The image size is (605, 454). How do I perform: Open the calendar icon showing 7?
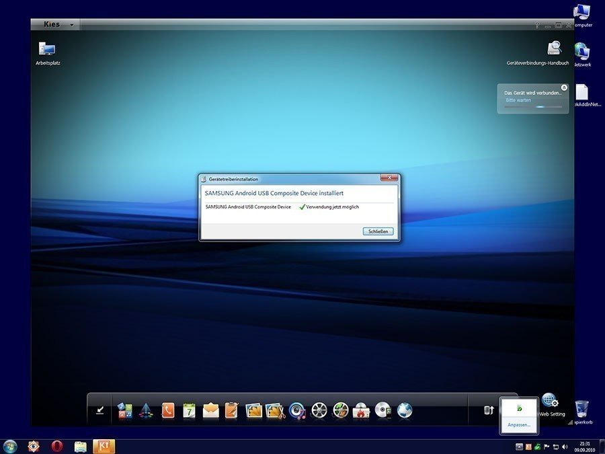point(189,411)
